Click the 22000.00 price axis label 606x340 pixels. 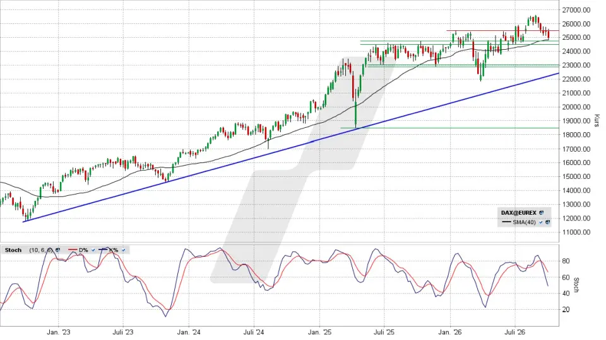point(576,79)
